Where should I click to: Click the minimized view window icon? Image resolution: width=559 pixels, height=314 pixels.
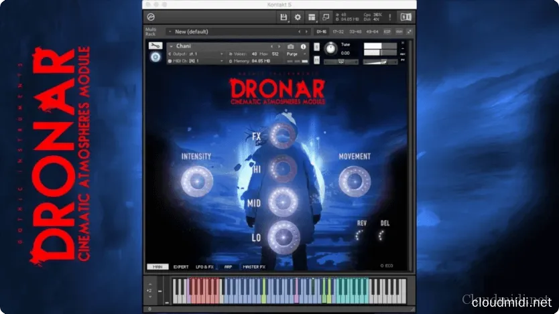[x=326, y=17]
